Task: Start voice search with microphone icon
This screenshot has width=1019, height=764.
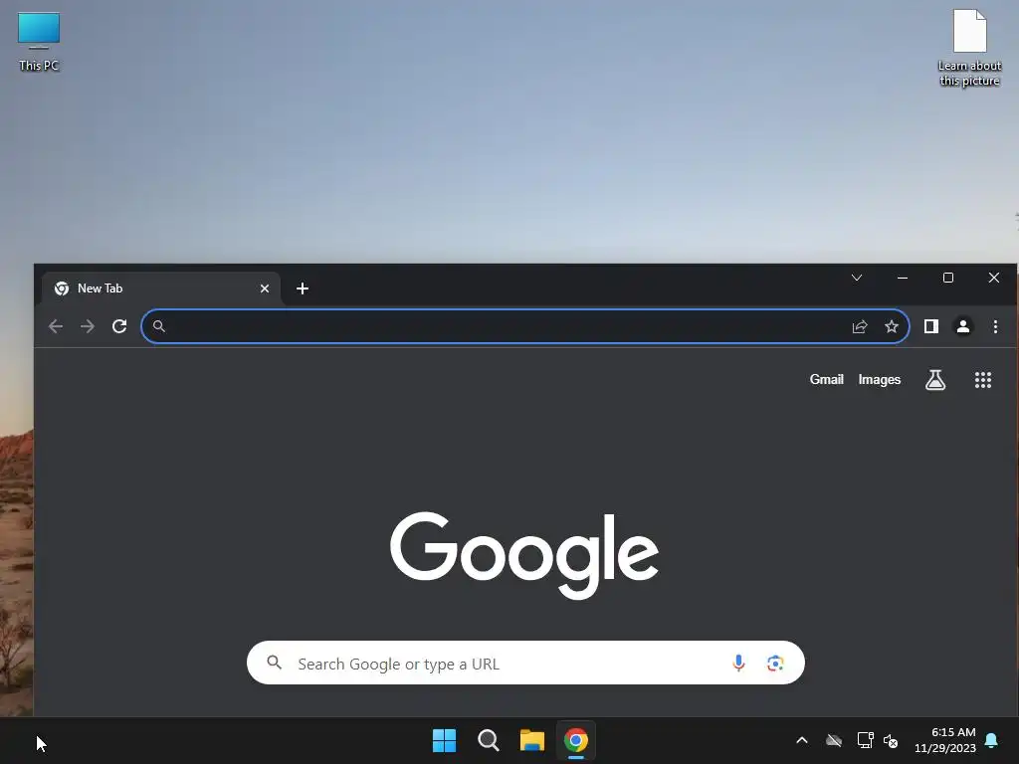Action: [x=738, y=663]
